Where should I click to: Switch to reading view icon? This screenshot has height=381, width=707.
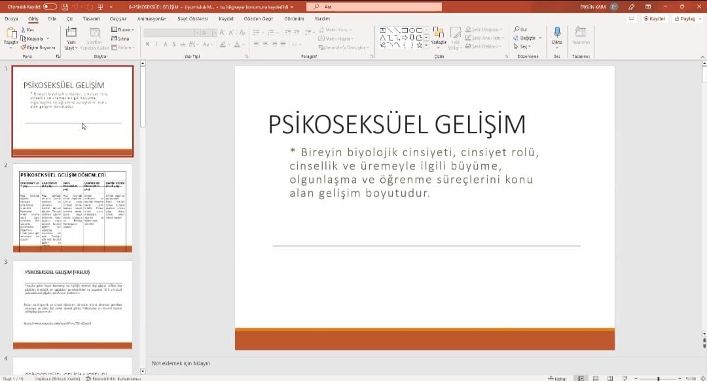(610, 378)
